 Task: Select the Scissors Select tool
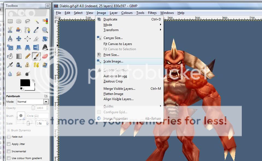10,30
